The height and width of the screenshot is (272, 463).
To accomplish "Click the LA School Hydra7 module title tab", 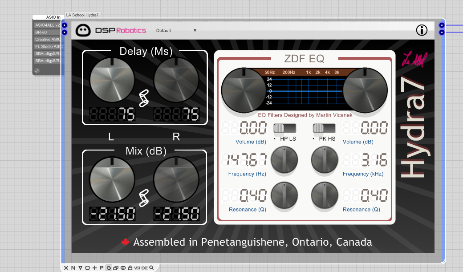I will [x=82, y=15].
